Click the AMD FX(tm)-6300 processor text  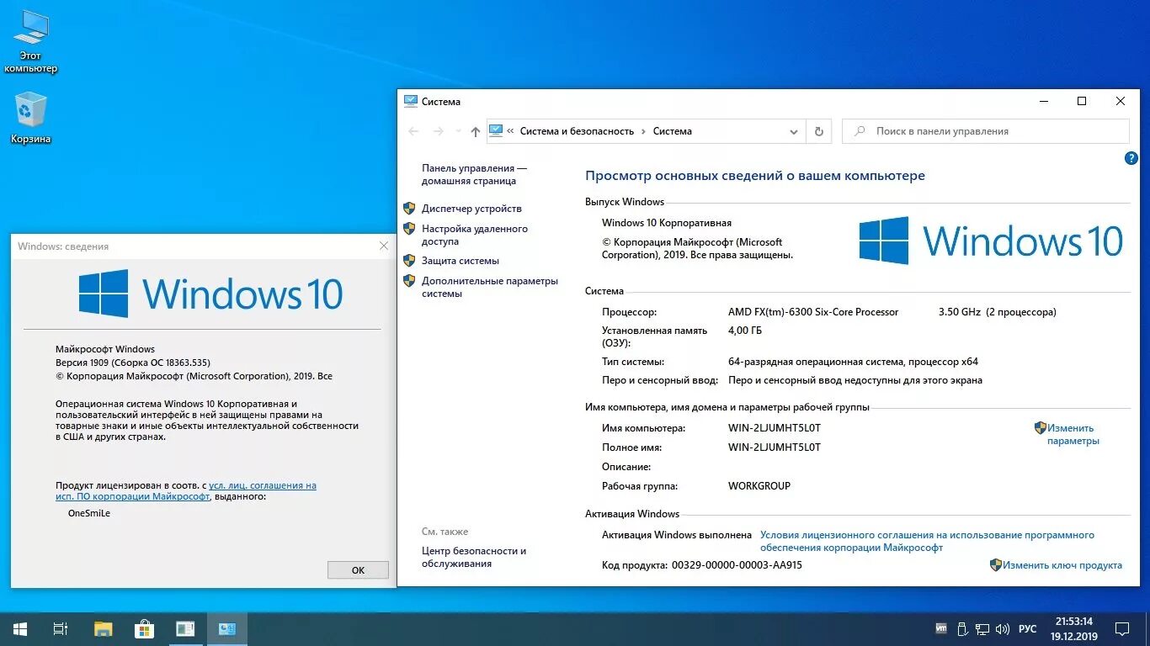[813, 312]
